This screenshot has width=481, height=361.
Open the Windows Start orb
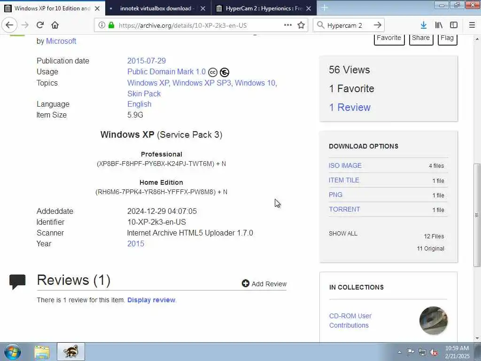pyautogui.click(x=13, y=352)
